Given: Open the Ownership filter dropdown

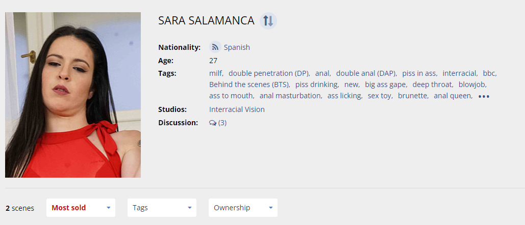Looking at the screenshot, I should pos(243,208).
